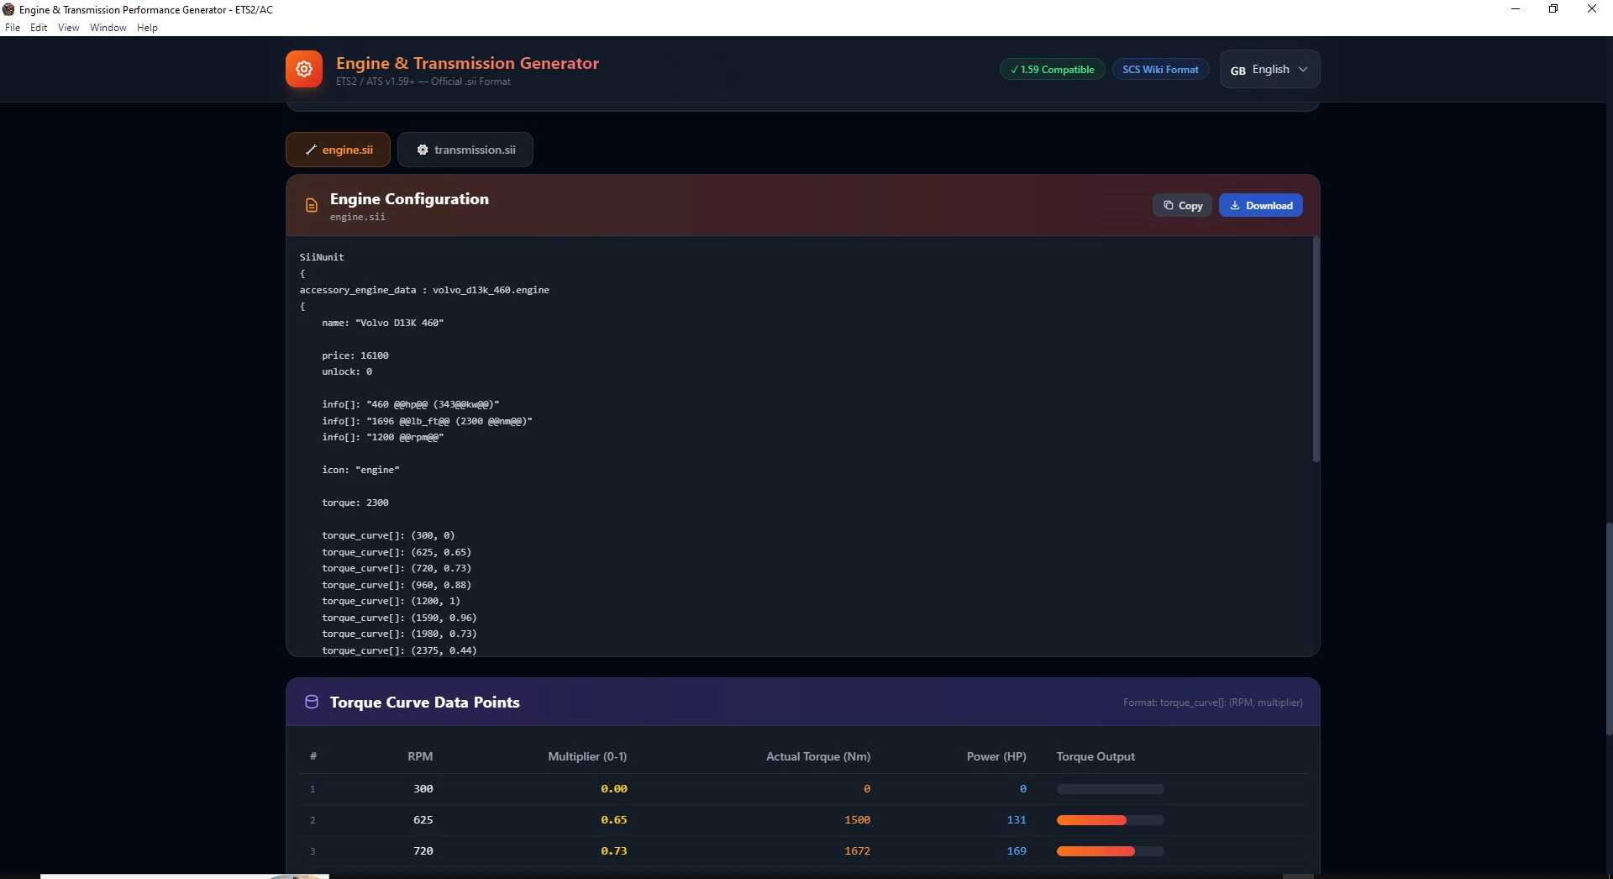Open the View menu
This screenshot has width=1613, height=879.
click(x=69, y=28)
